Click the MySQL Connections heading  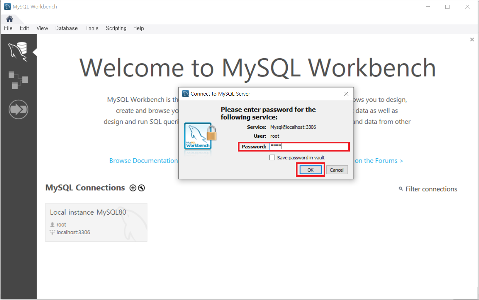click(x=85, y=188)
